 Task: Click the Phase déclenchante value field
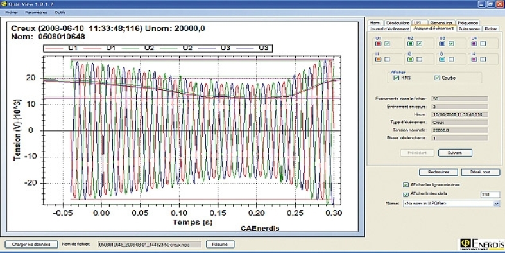[x=459, y=138]
